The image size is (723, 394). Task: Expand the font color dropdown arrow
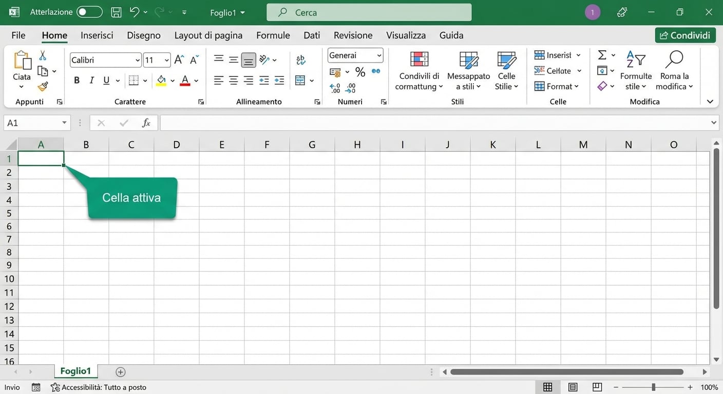[196, 81]
